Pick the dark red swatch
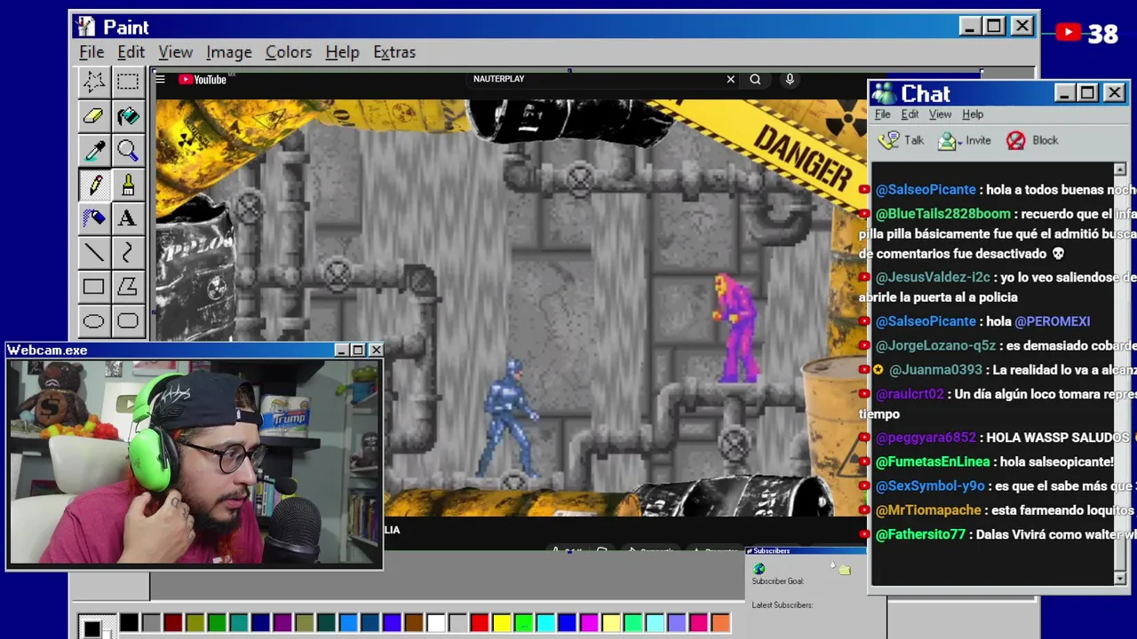 pos(172,624)
